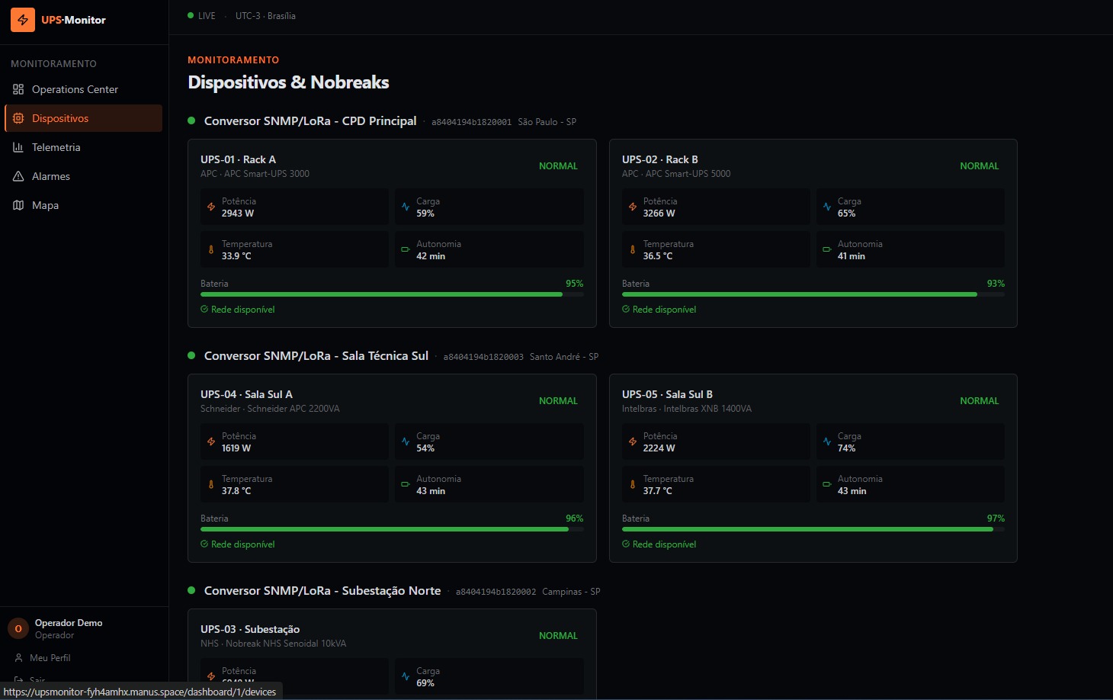Viewport: 1113px width, 700px height.
Task: Click the 1619 W power value
Action: [236, 448]
